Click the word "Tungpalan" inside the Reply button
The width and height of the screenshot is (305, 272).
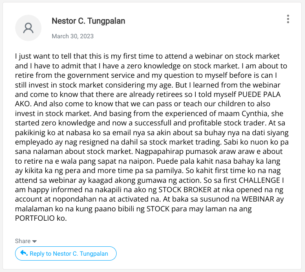click(94, 254)
